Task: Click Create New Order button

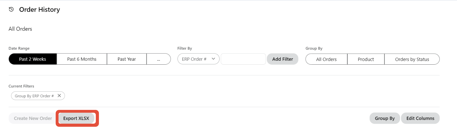Action: 33,118
